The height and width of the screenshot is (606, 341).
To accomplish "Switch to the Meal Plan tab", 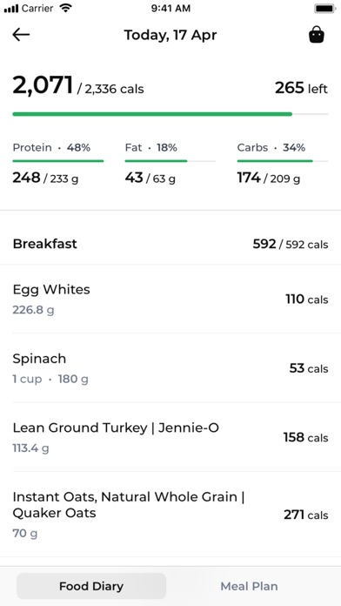I will 249,586.
